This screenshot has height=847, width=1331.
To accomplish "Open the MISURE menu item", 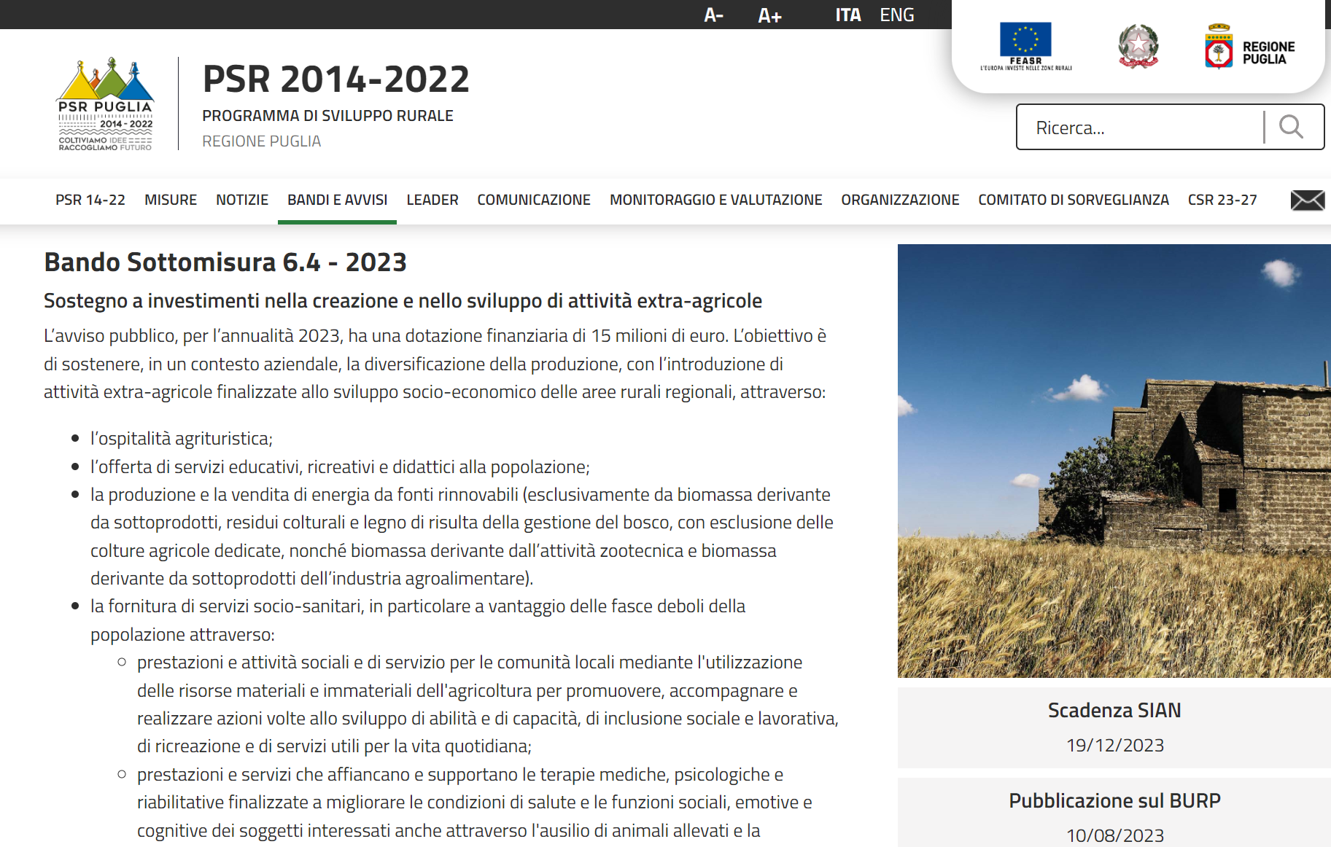I will [171, 200].
